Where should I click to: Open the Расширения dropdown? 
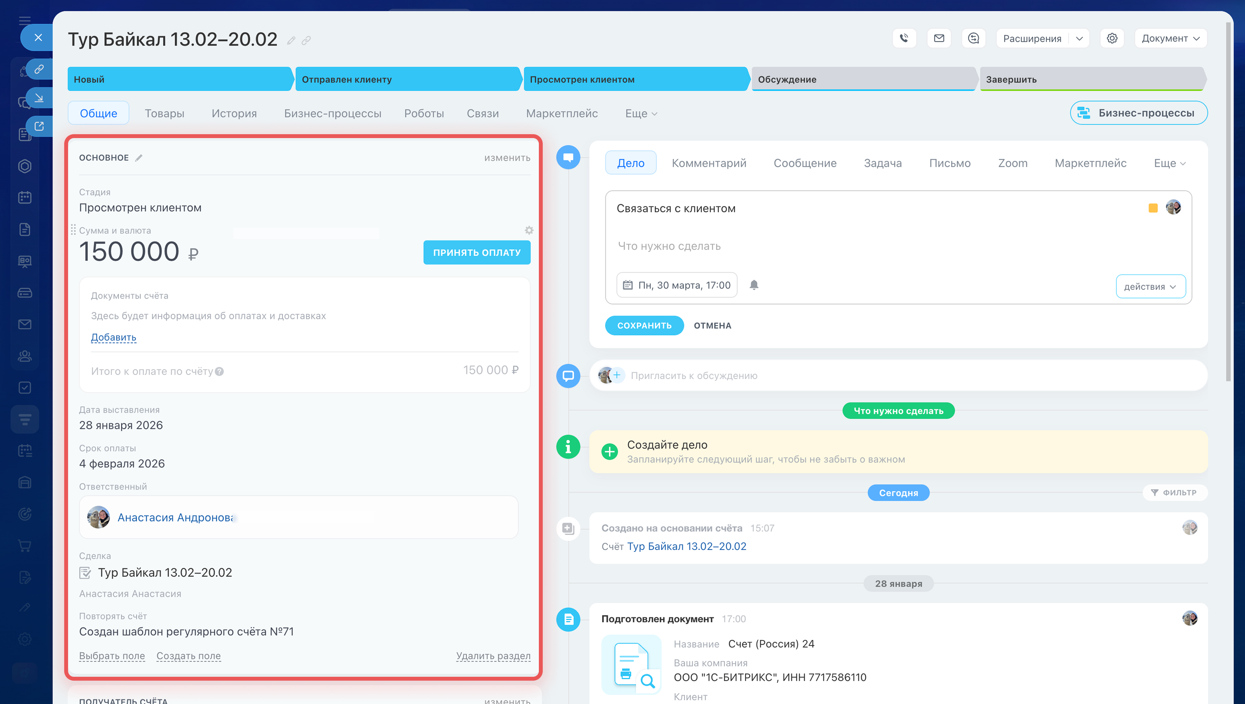(x=1079, y=38)
